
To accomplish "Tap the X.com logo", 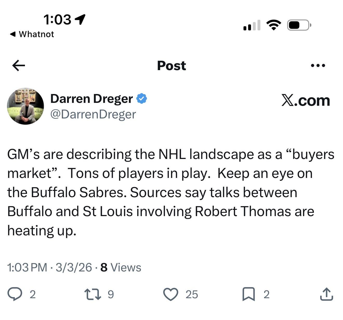I will click(306, 101).
